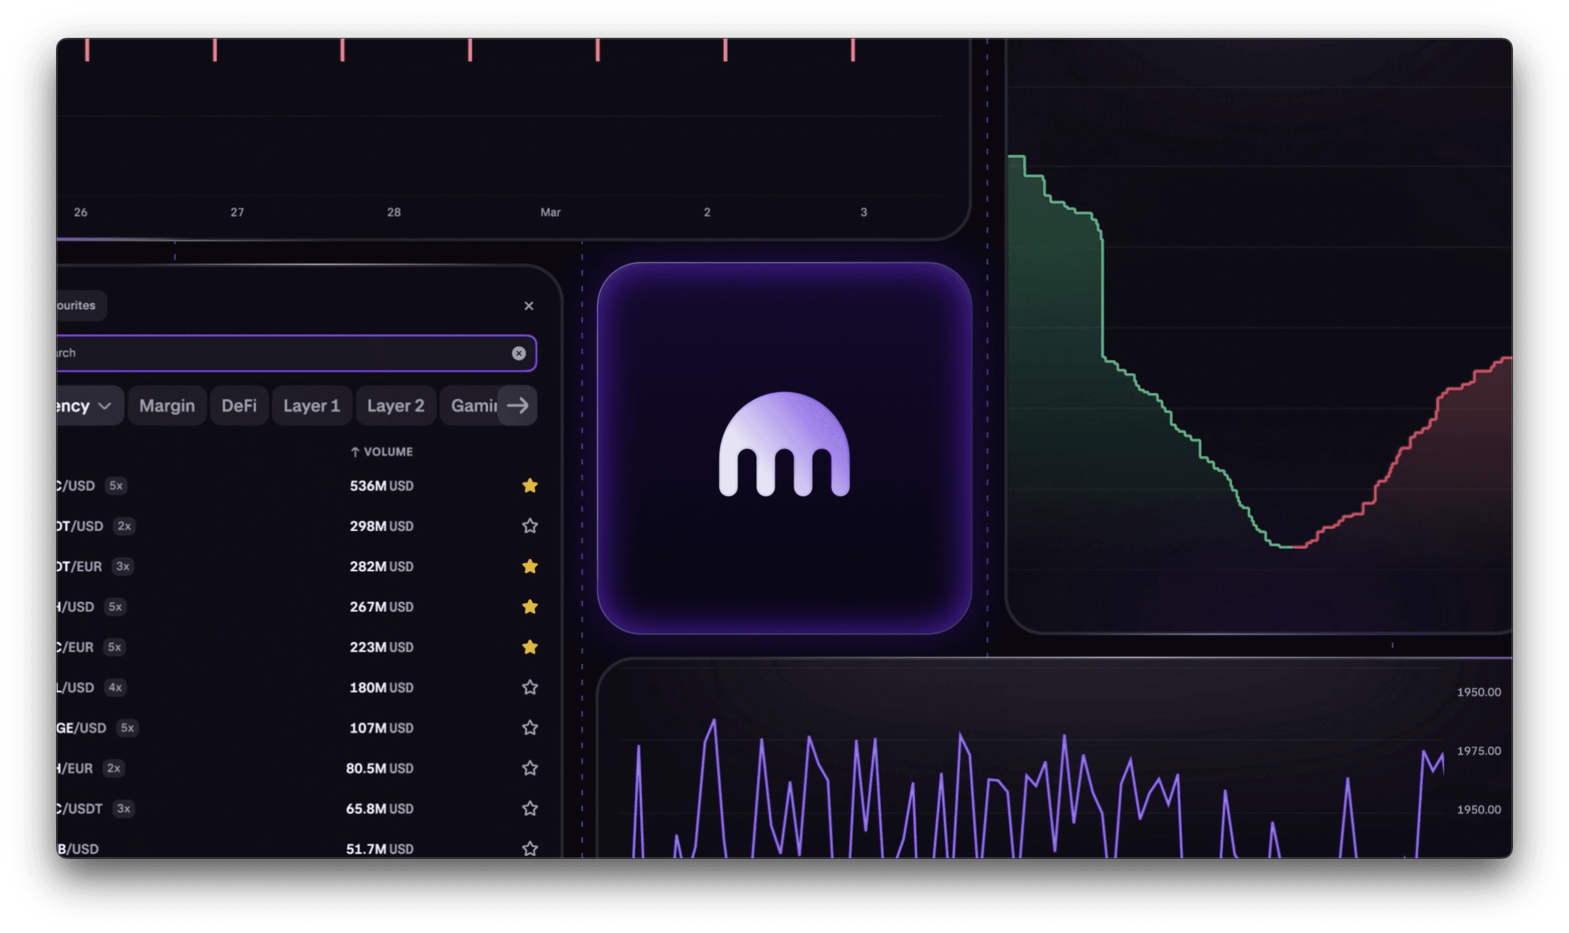Star the pair with 180M USD volume
This screenshot has width=1569, height=933.
(530, 687)
